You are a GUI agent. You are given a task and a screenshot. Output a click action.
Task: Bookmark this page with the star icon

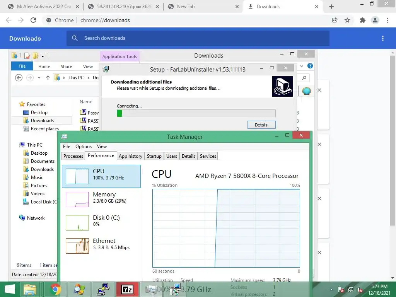coord(347,20)
